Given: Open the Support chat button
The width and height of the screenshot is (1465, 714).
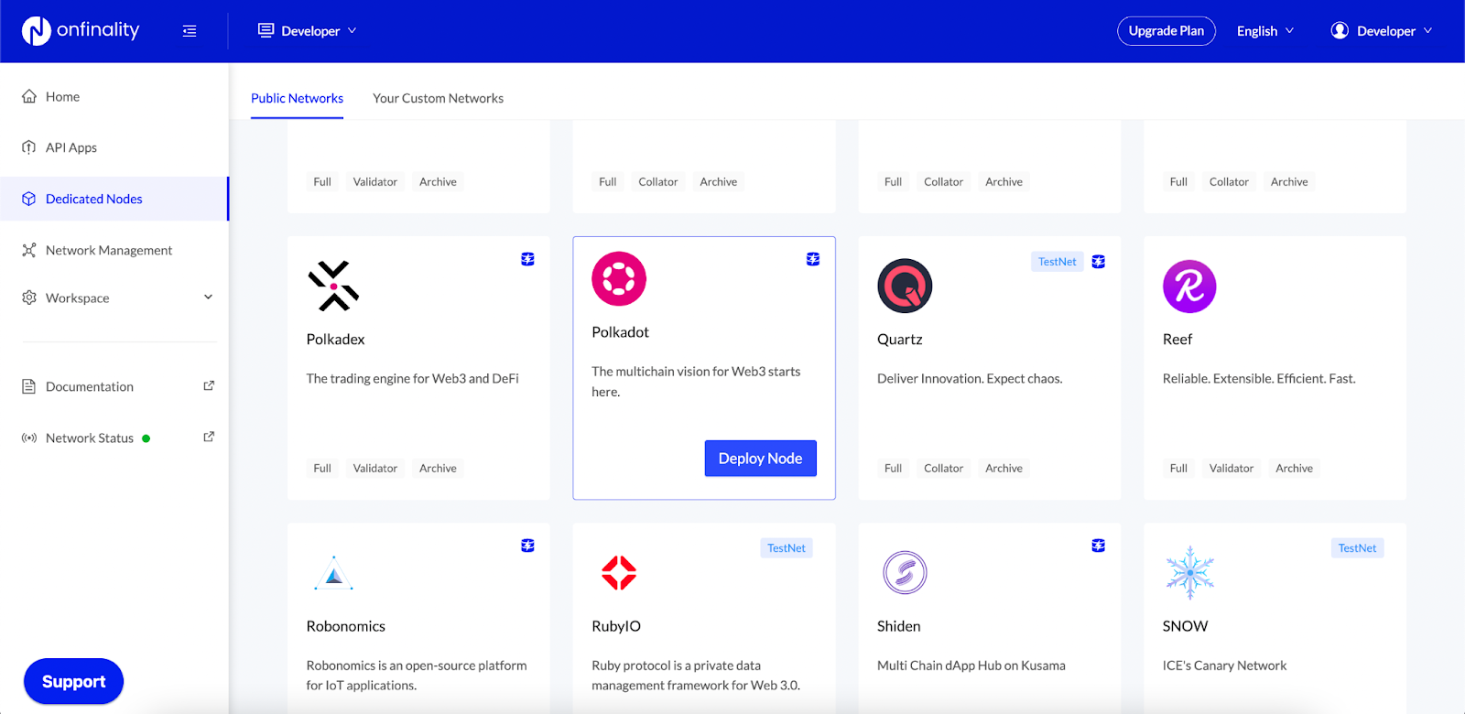Looking at the screenshot, I should pyautogui.click(x=73, y=682).
